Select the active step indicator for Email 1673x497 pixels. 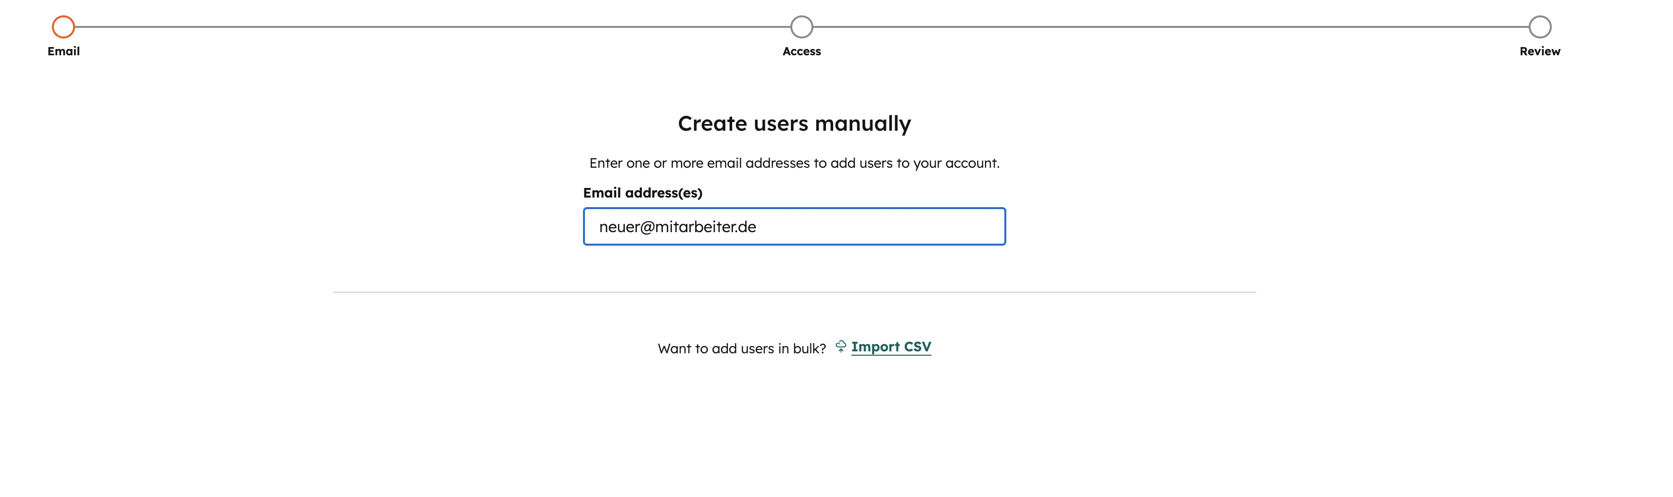pyautogui.click(x=63, y=26)
